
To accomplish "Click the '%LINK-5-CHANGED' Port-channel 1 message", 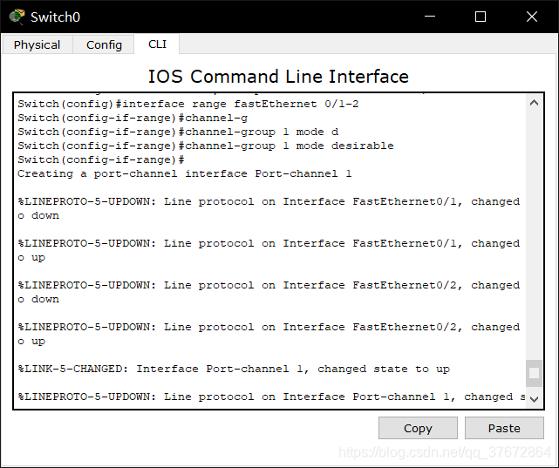I will [x=234, y=369].
